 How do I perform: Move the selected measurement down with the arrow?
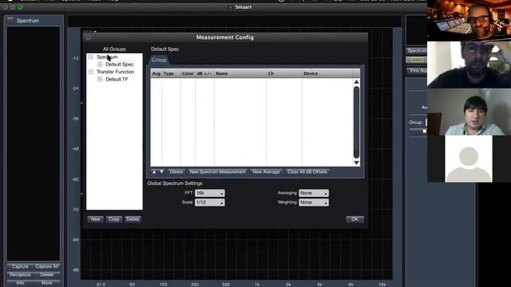pos(161,172)
